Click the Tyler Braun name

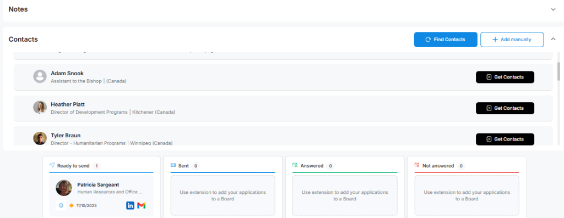(x=66, y=135)
